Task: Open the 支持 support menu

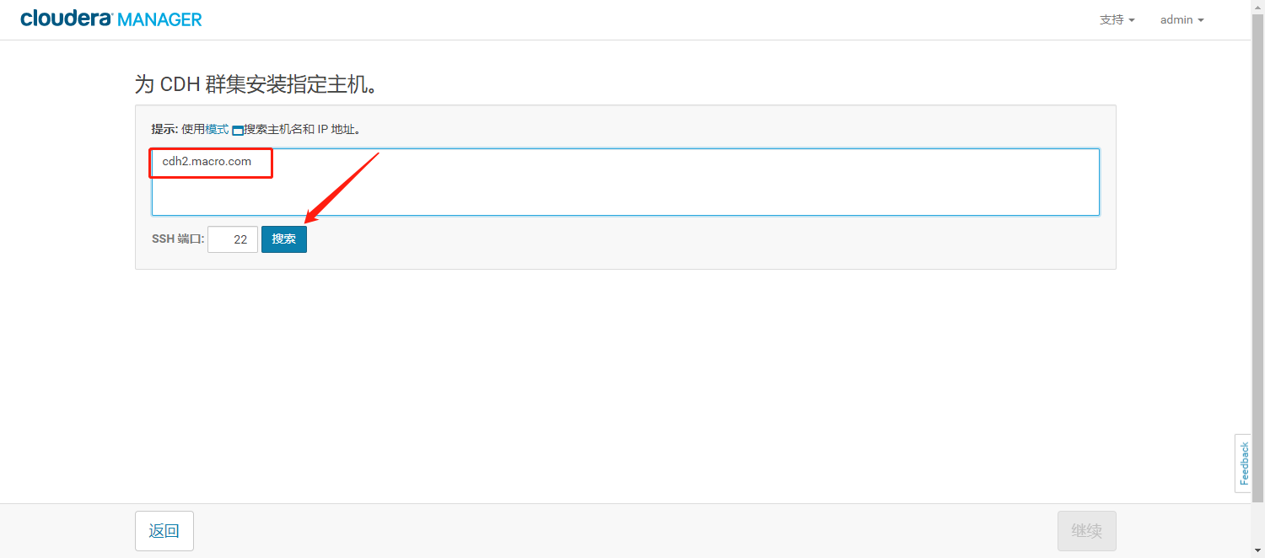Action: pyautogui.click(x=1117, y=19)
